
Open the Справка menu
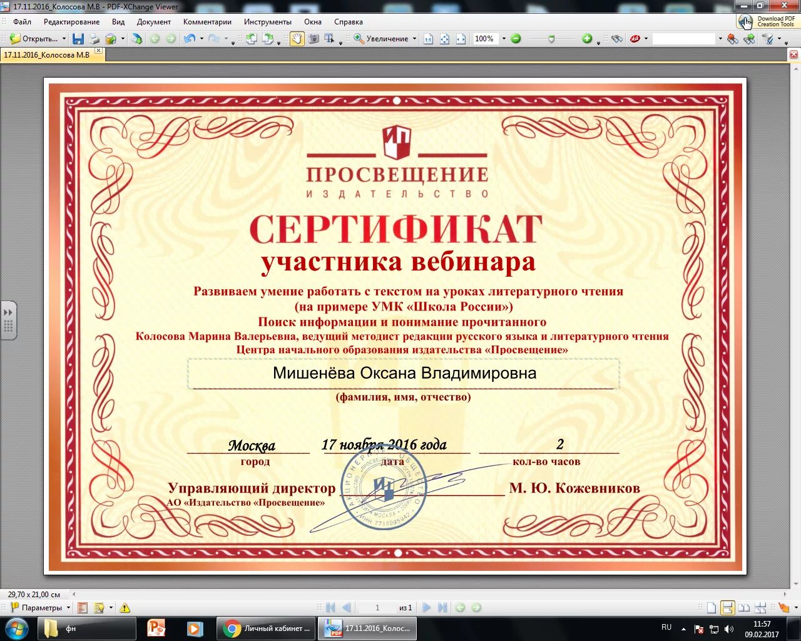point(349,22)
